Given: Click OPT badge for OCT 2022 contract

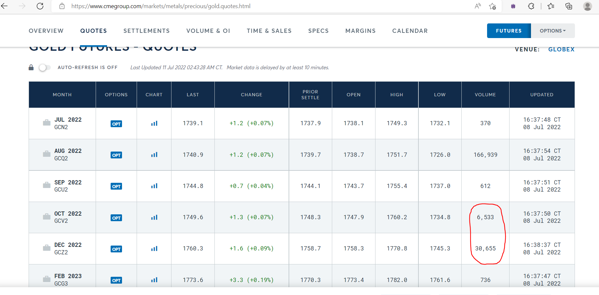Looking at the screenshot, I should pyautogui.click(x=116, y=218).
